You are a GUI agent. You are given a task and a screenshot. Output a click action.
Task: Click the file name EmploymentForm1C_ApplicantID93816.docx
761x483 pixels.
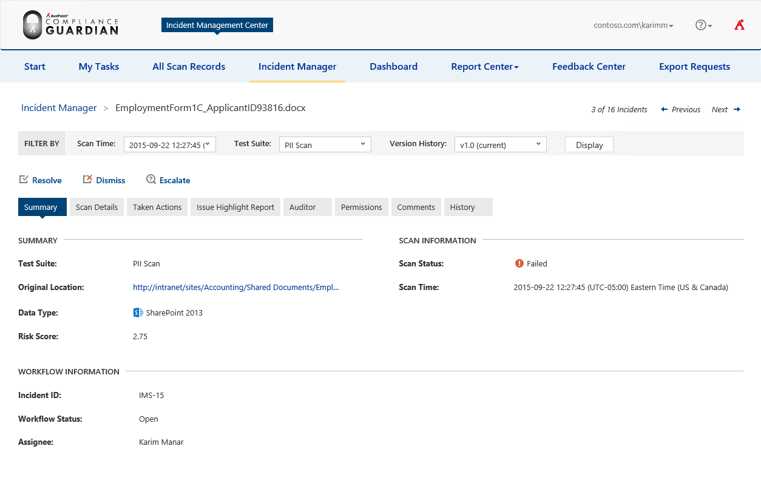tap(211, 108)
